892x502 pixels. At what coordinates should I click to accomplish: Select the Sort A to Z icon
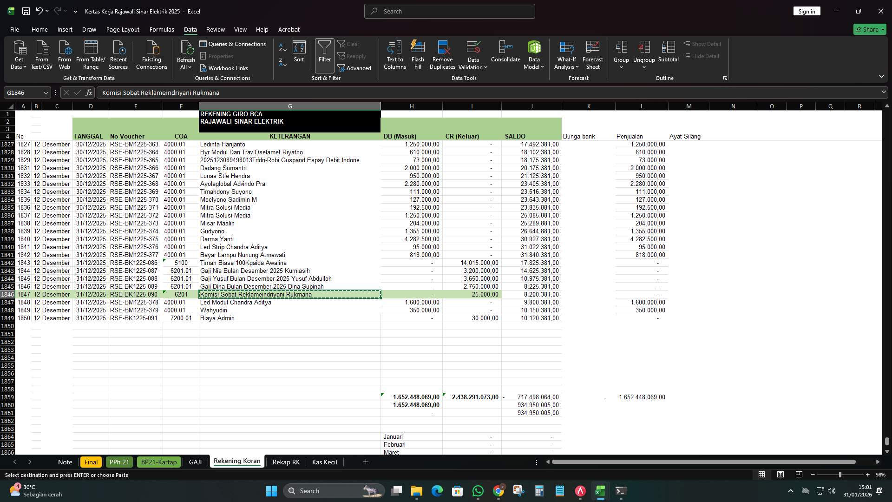(x=282, y=47)
